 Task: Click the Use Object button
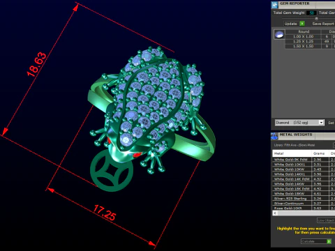tap(326, 220)
